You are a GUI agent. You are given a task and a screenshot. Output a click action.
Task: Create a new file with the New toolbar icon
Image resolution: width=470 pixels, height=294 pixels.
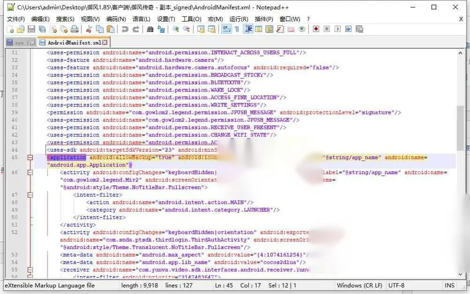pos(10,29)
